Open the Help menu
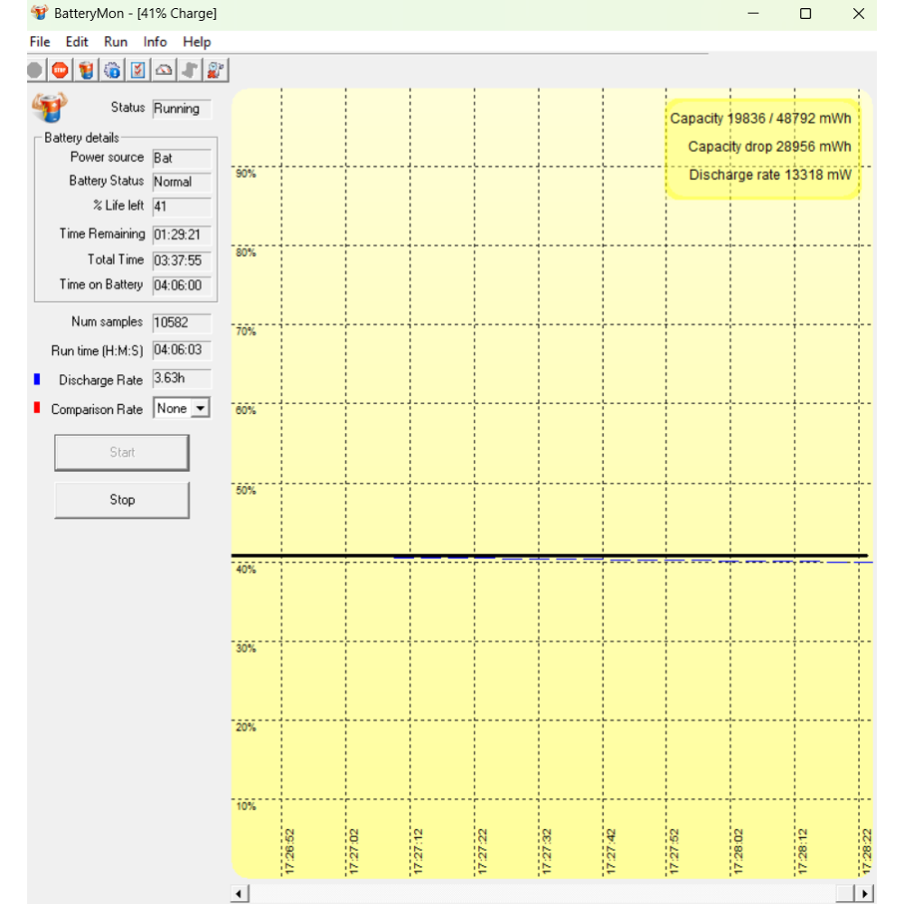 tap(196, 42)
